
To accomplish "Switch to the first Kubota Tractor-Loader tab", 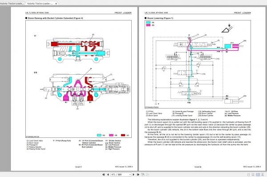I will tap(12, 4).
